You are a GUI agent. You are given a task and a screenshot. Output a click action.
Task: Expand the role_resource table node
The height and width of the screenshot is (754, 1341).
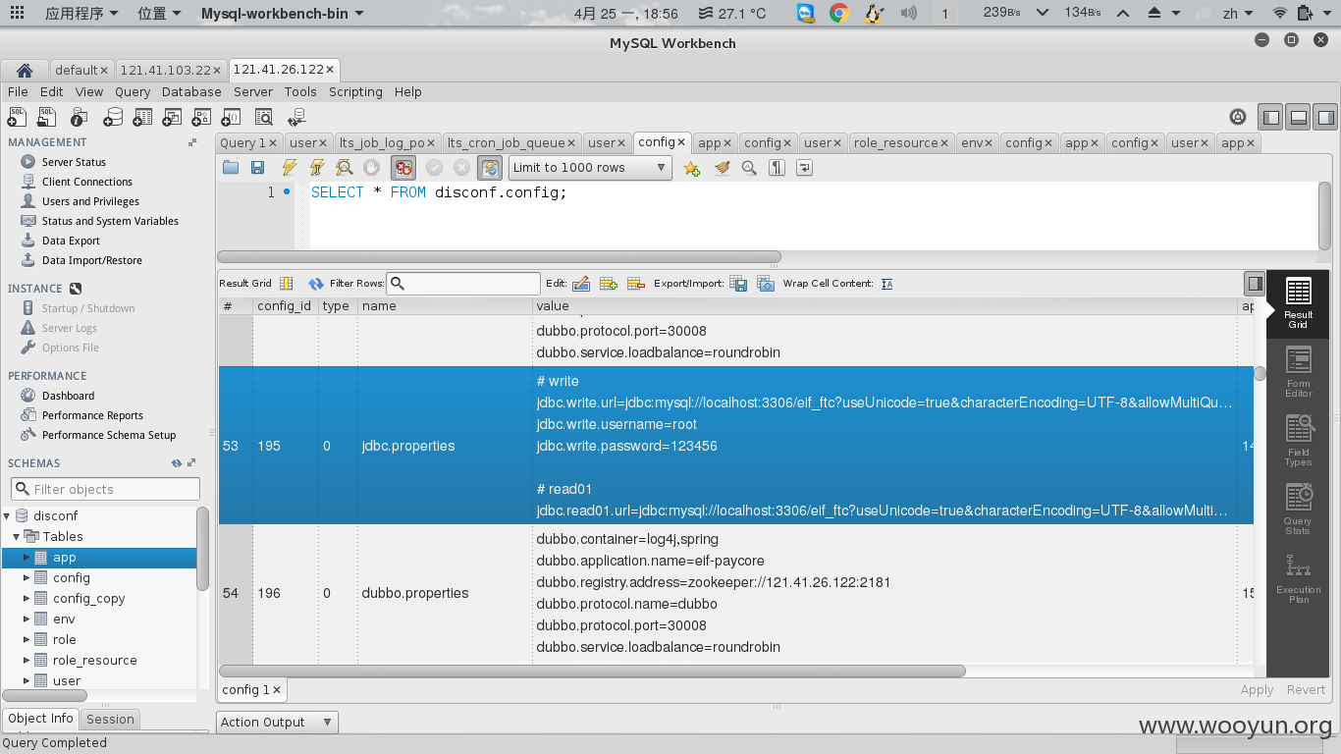[x=27, y=661]
